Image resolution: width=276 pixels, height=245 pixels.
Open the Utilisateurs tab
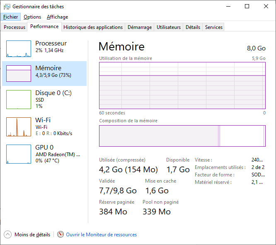coord(169,27)
